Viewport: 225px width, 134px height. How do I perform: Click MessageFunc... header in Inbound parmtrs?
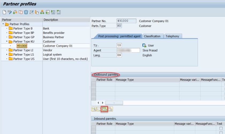tap(205, 124)
